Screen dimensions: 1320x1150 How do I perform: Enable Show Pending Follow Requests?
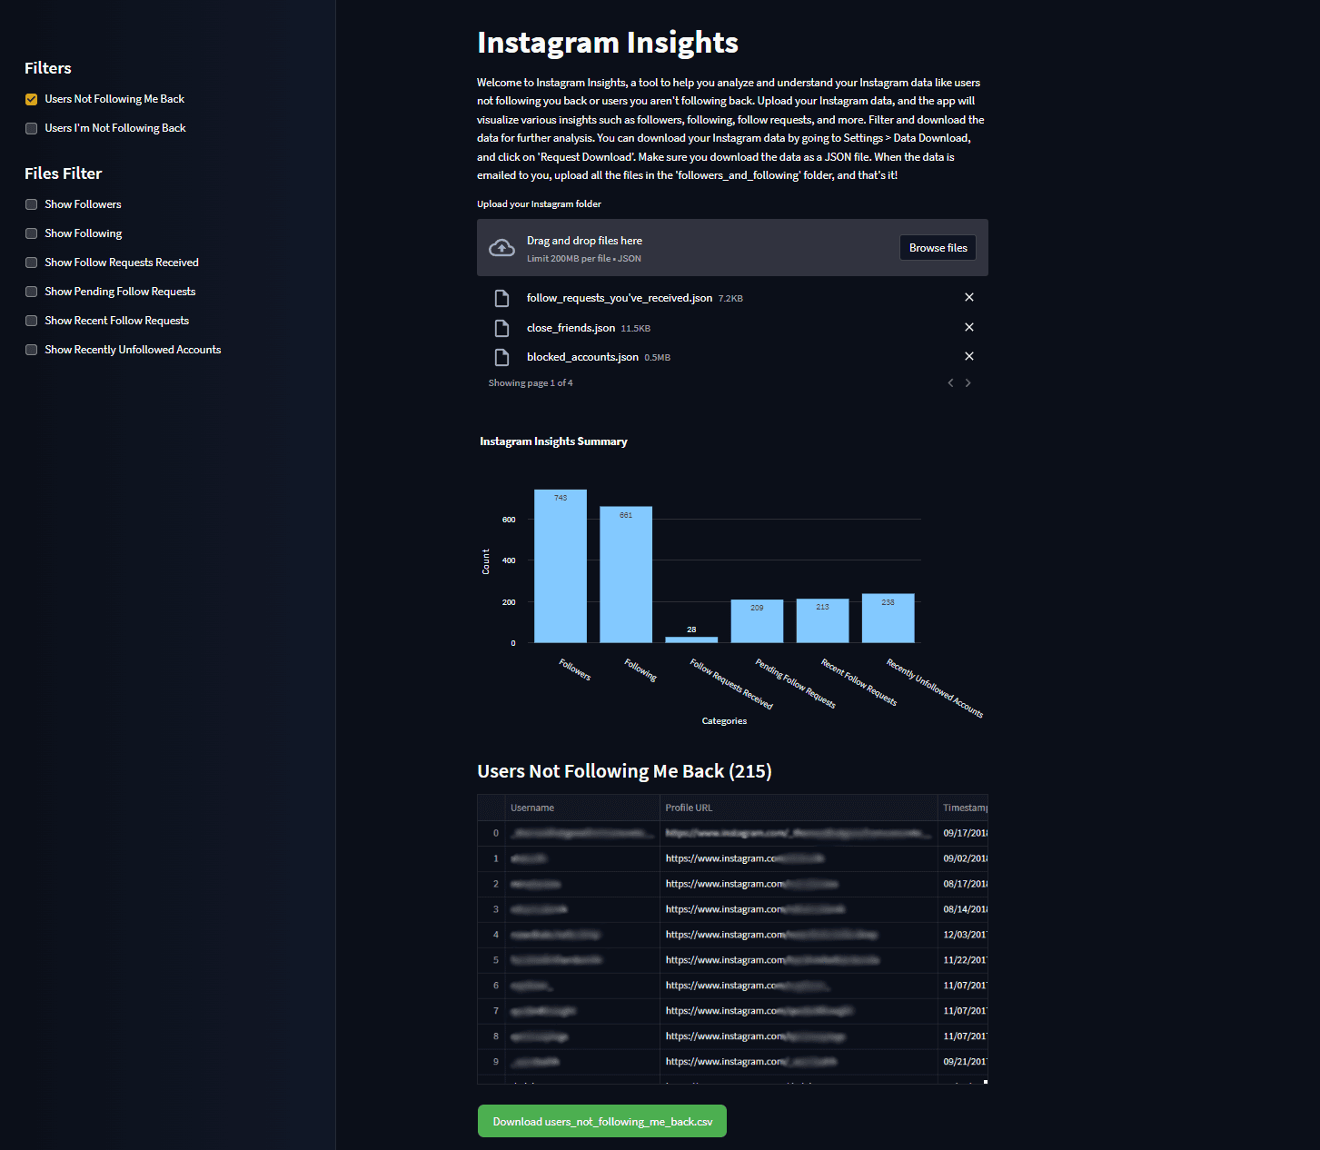[x=32, y=292]
